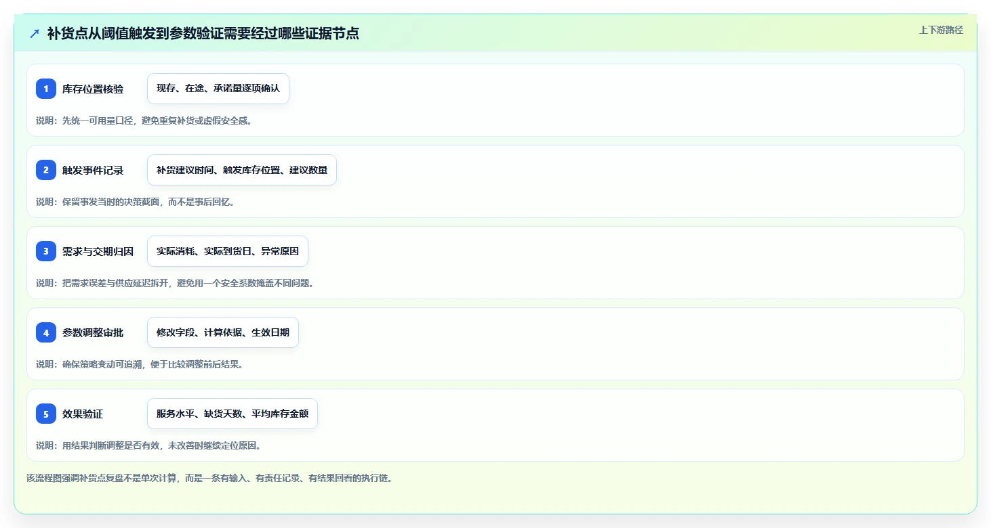The width and height of the screenshot is (991, 528).
Task: Click the step 5 number badge
Action: coord(46,414)
